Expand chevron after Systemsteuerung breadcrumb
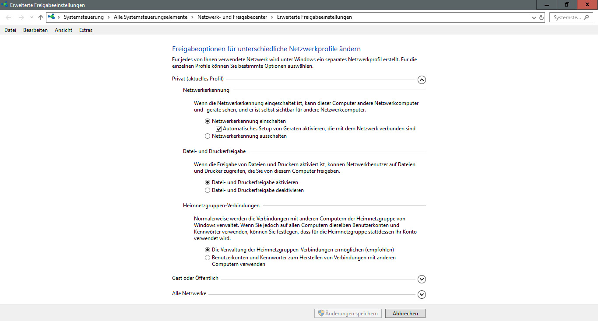 (x=109, y=17)
